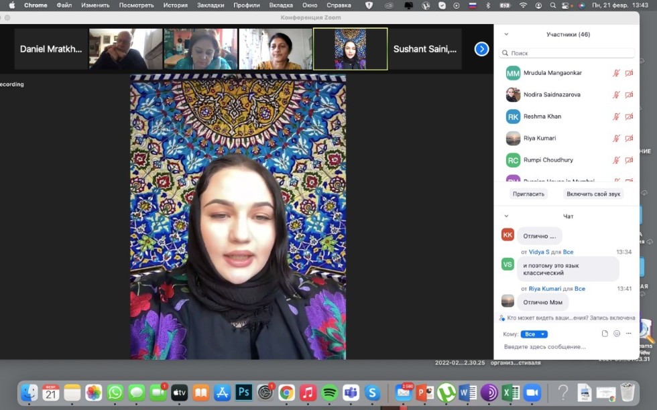Click Riya Kumari's muted microphone icon
Image resolution: width=657 pixels, height=410 pixels.
(616, 139)
